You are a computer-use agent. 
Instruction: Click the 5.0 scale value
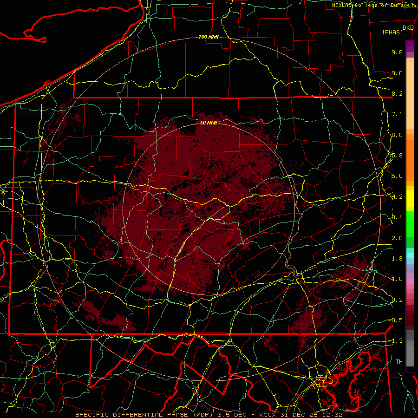click(397, 176)
